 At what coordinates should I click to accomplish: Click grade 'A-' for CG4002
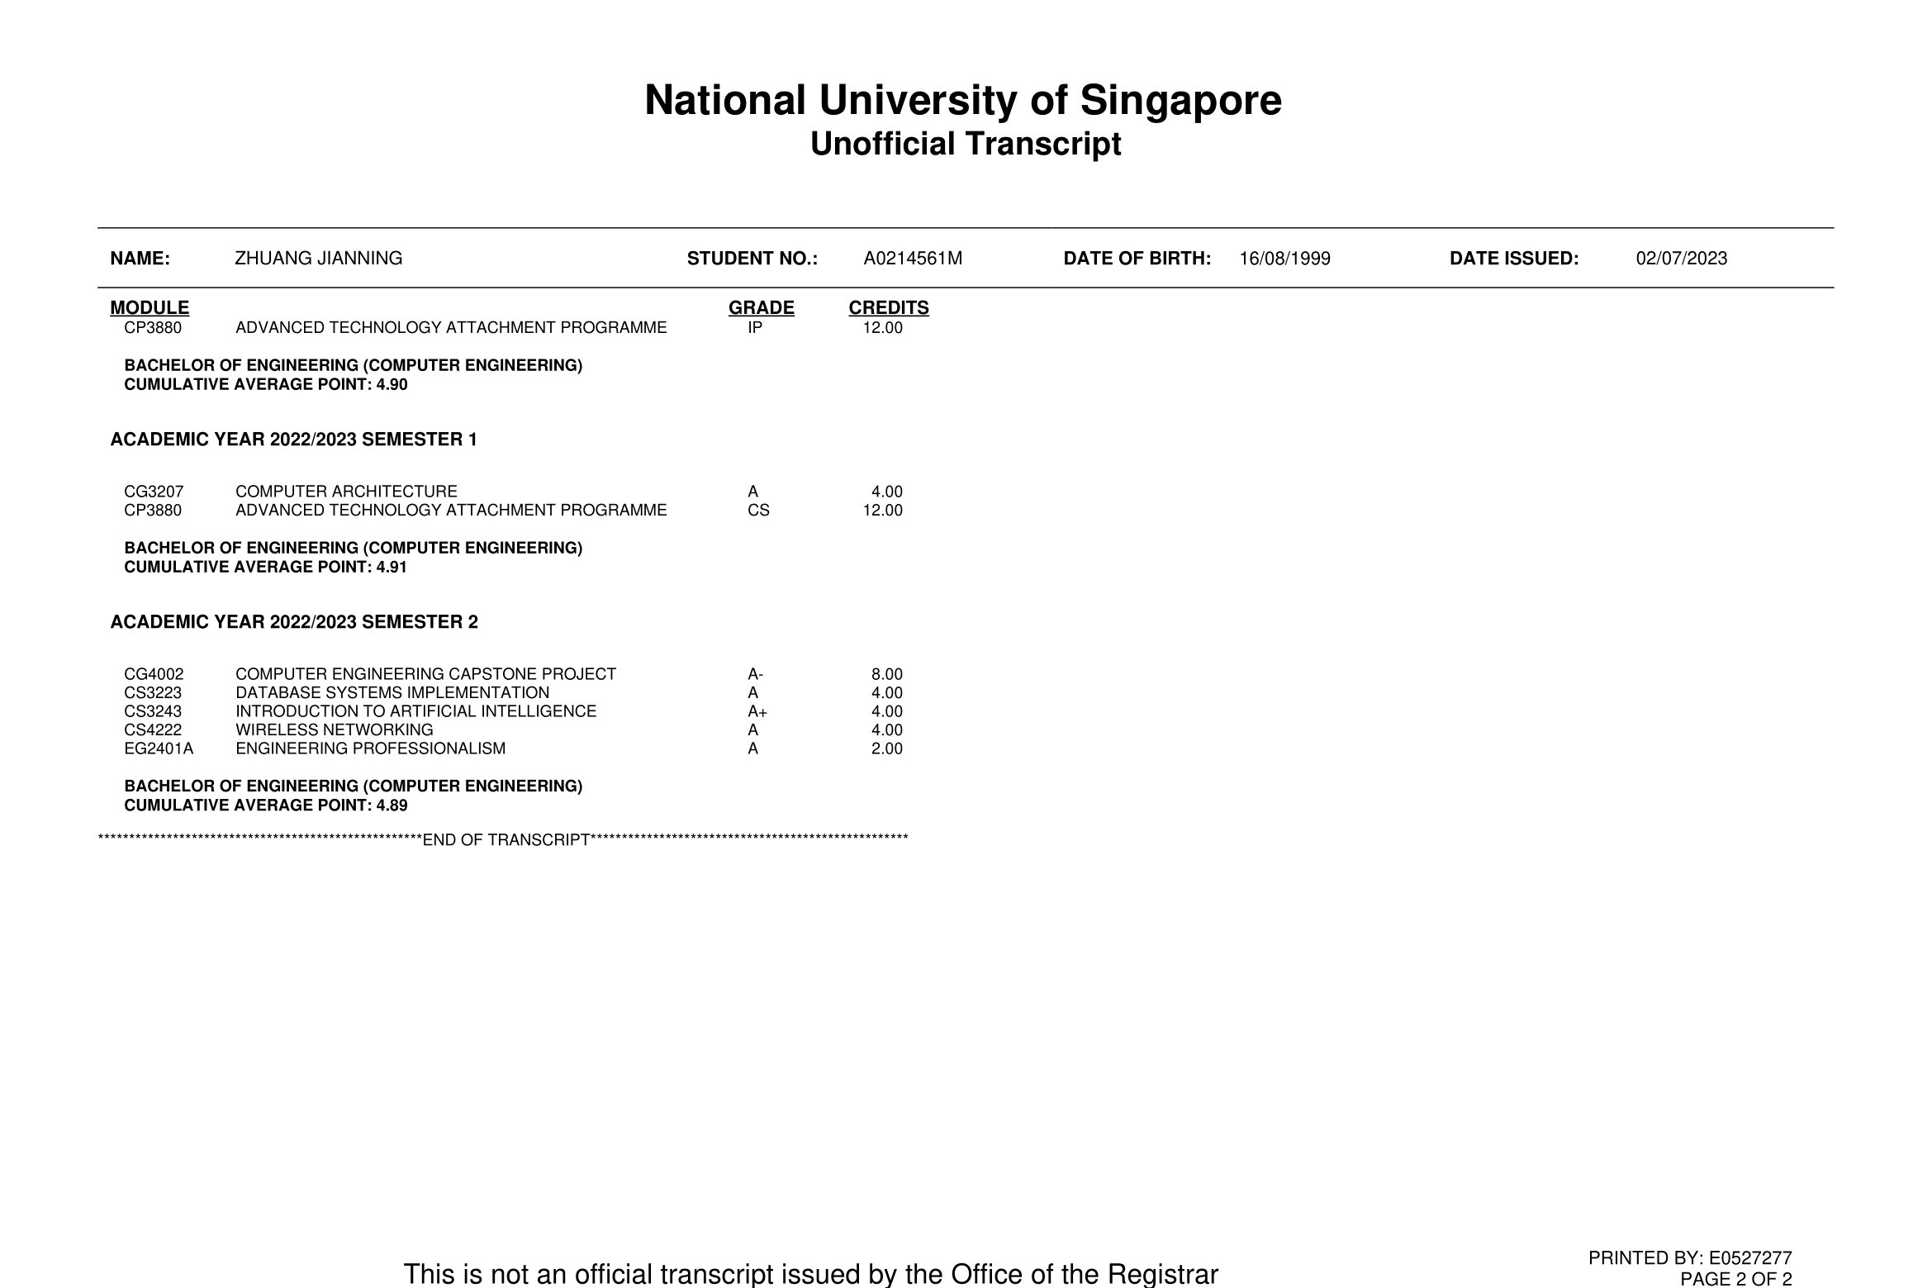755,674
